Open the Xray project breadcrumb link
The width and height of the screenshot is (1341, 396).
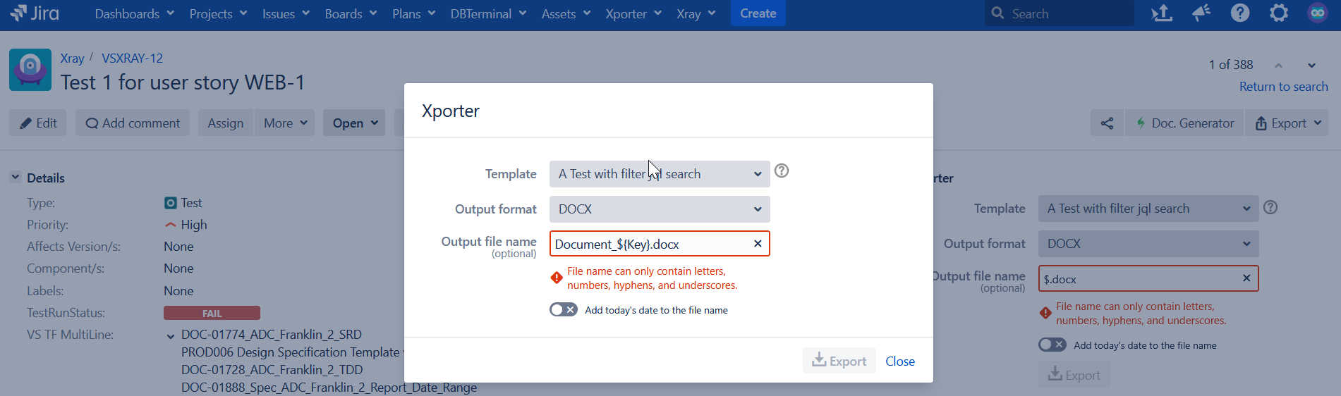(x=72, y=58)
